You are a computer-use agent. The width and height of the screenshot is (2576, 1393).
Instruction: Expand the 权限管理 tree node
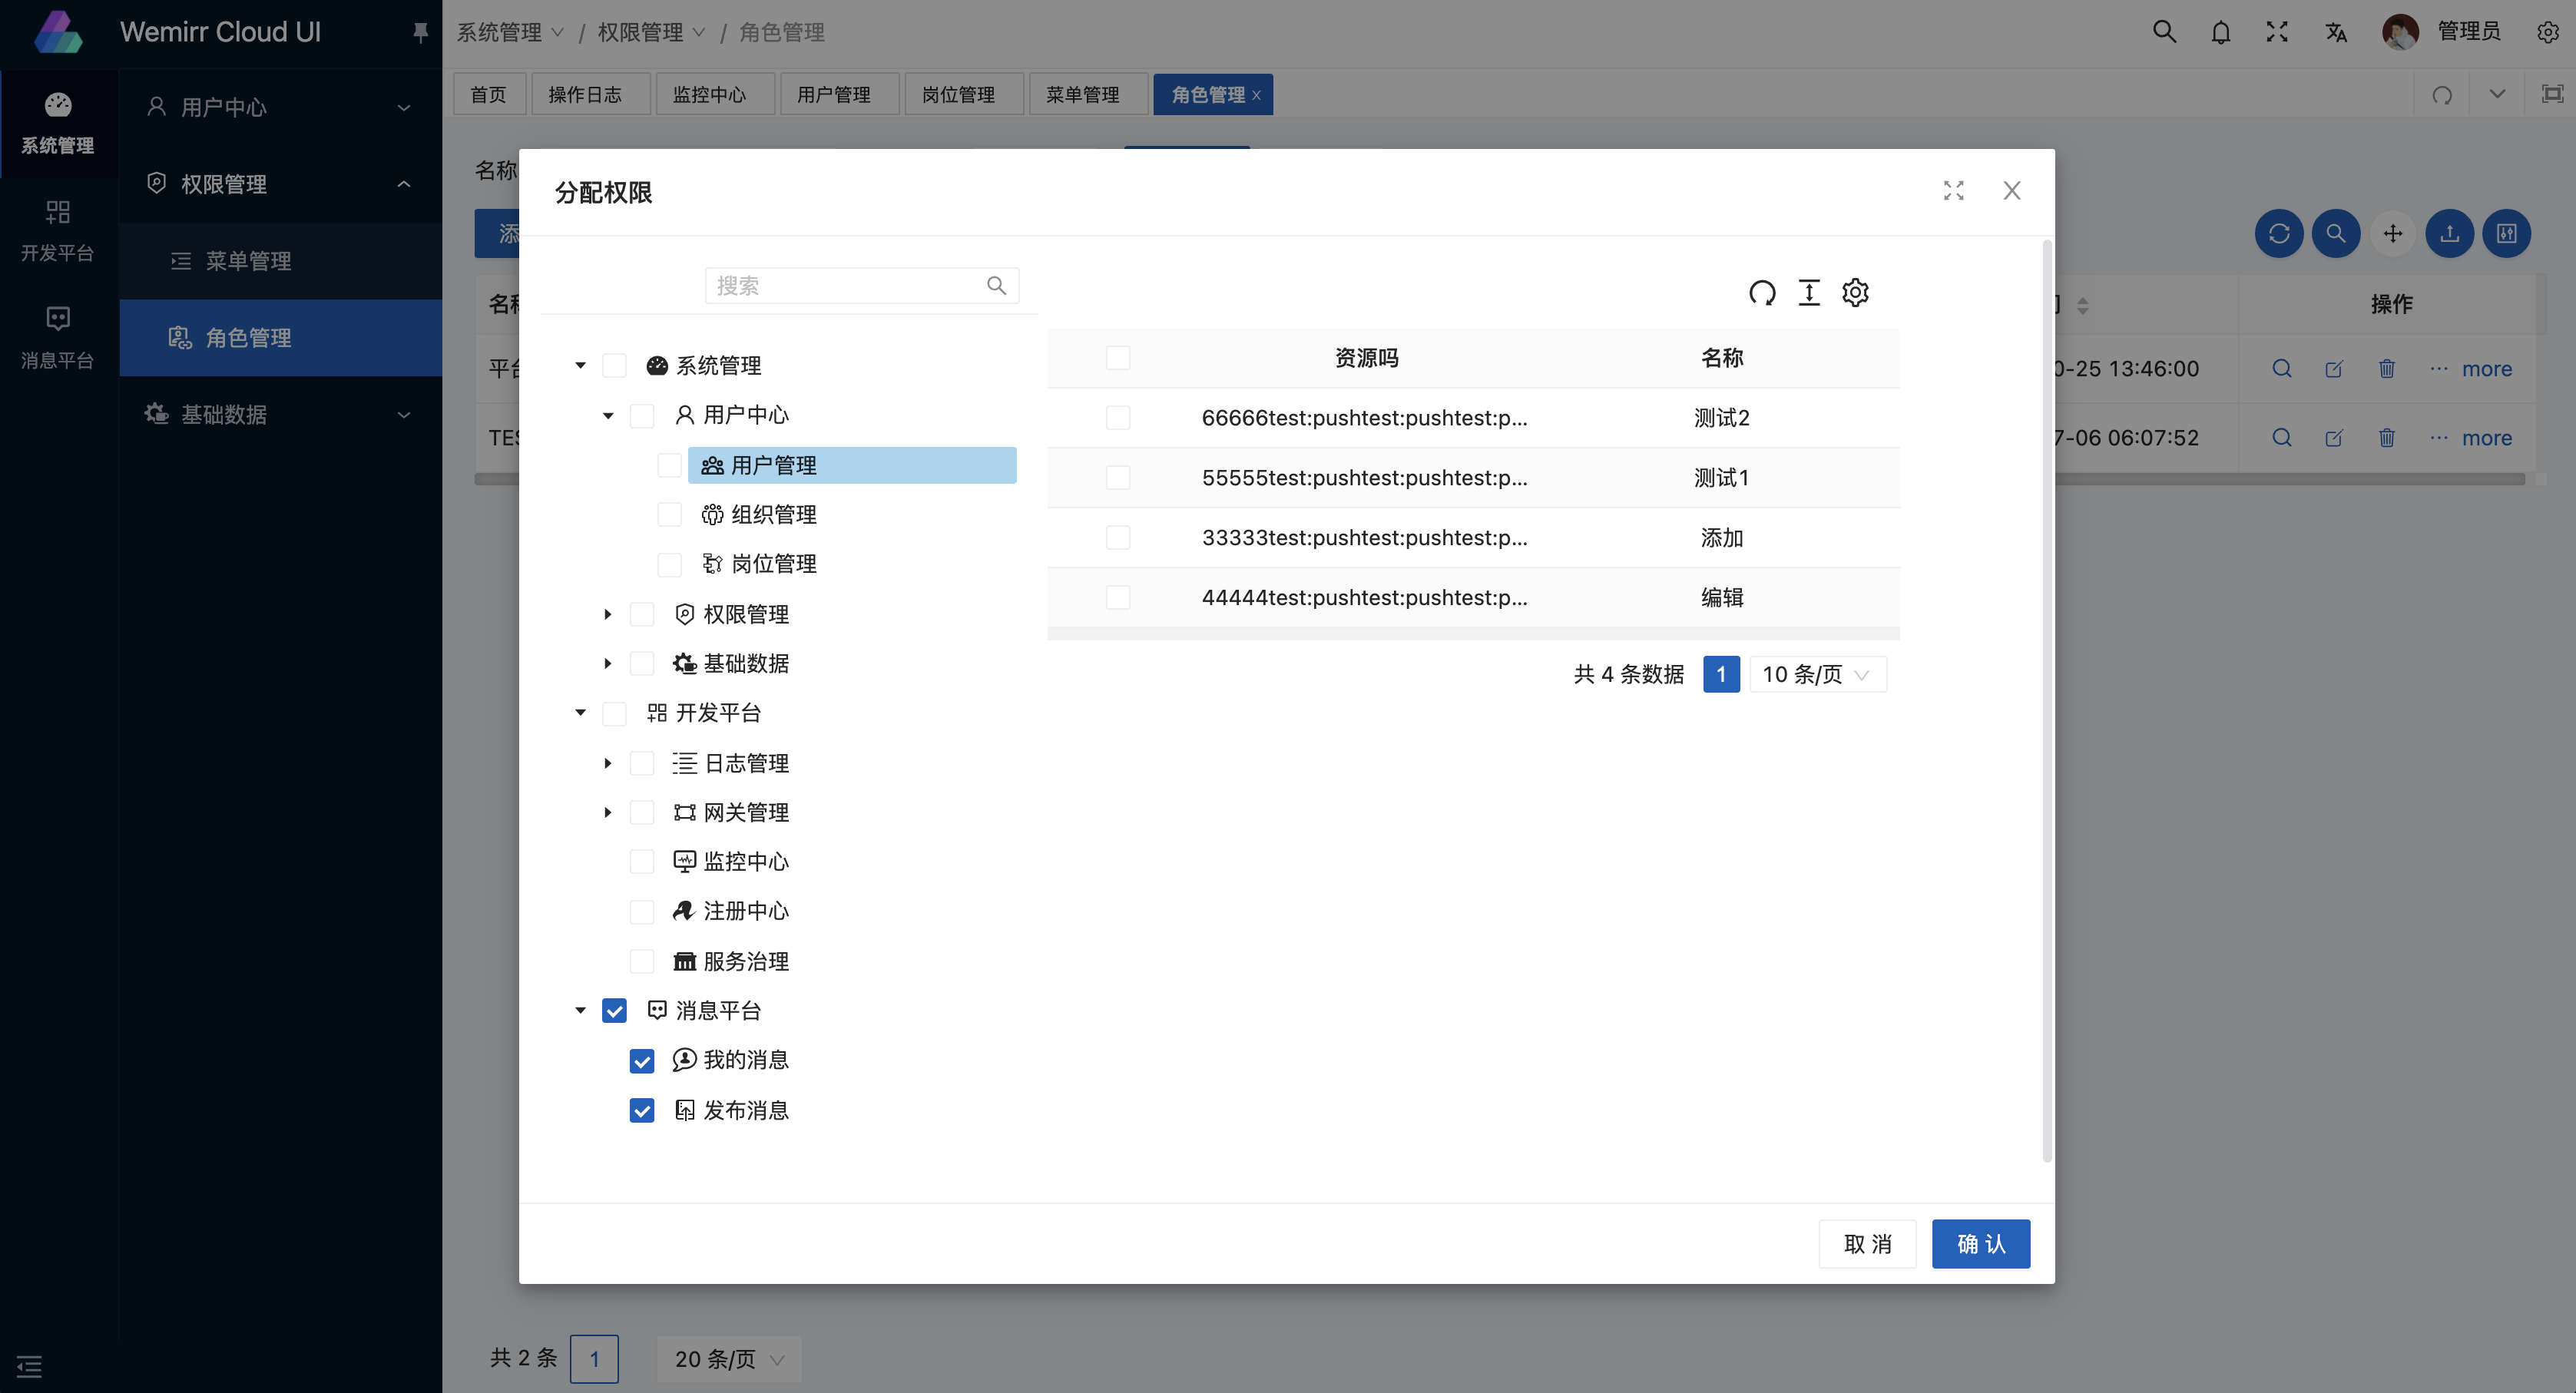[607, 614]
